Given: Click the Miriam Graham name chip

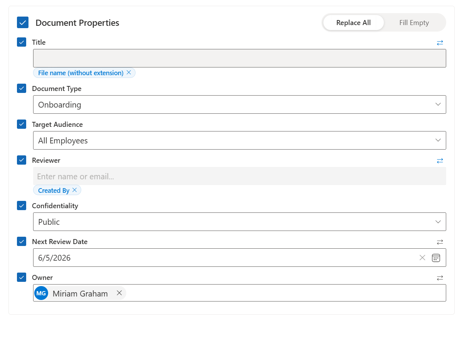Looking at the screenshot, I should pyautogui.click(x=80, y=293).
